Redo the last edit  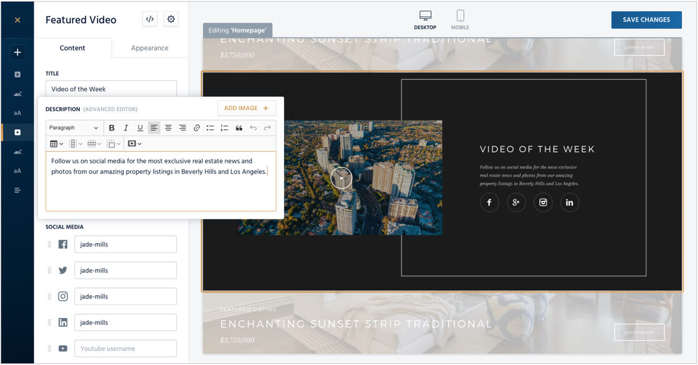267,128
